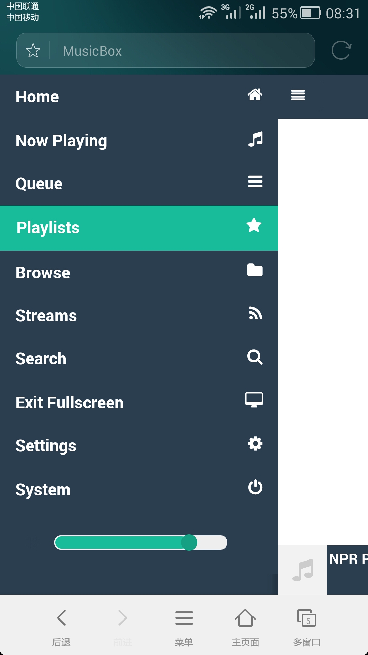Reload the page with refresh icon
This screenshot has width=368, height=655.
pos(341,50)
